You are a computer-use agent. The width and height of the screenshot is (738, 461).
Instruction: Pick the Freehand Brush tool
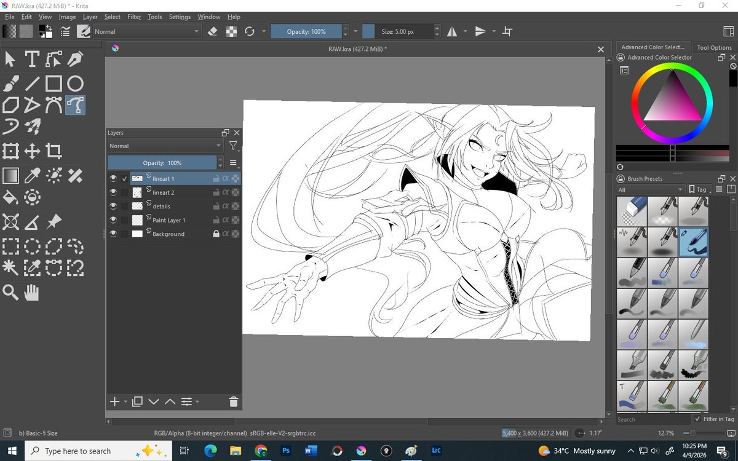point(10,83)
